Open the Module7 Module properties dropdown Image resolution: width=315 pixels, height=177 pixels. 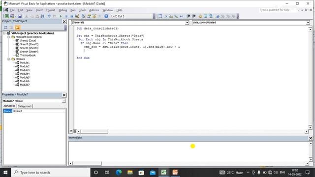[x=63, y=101]
